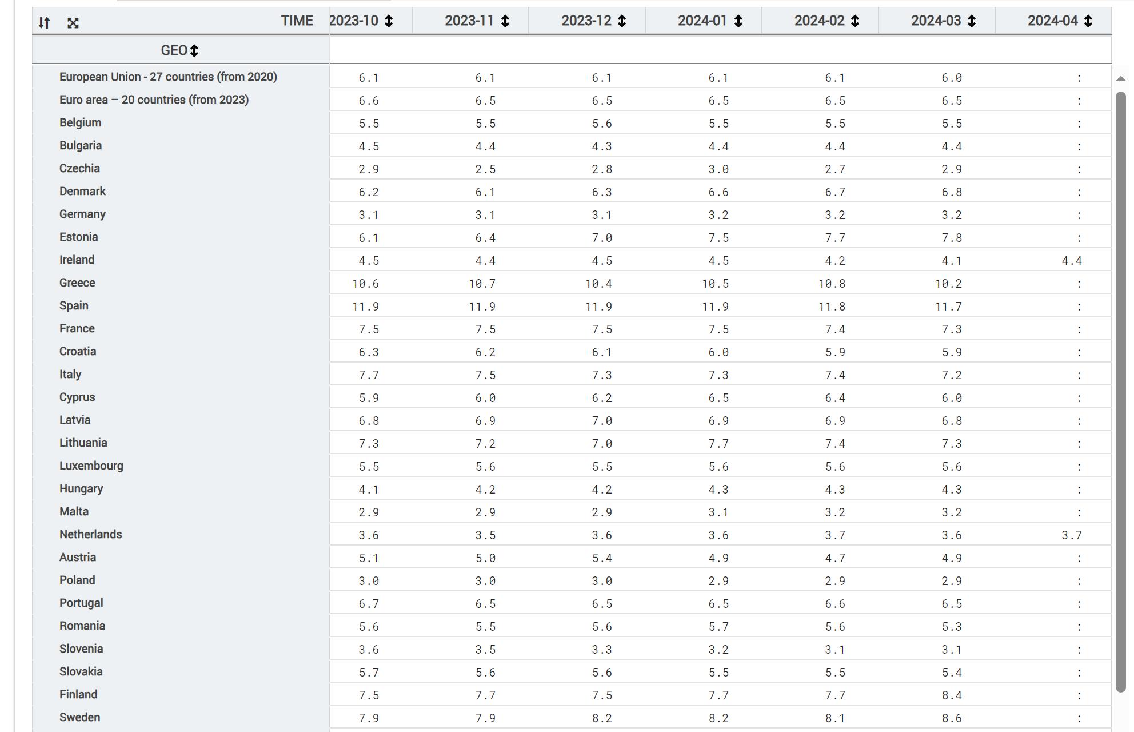The width and height of the screenshot is (1134, 732).
Task: Select the Spain row label
Action: pyautogui.click(x=74, y=305)
